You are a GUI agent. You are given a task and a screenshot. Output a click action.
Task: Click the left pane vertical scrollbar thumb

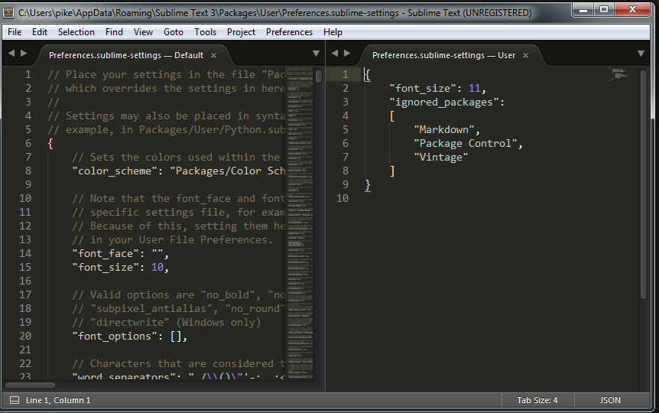(x=319, y=76)
